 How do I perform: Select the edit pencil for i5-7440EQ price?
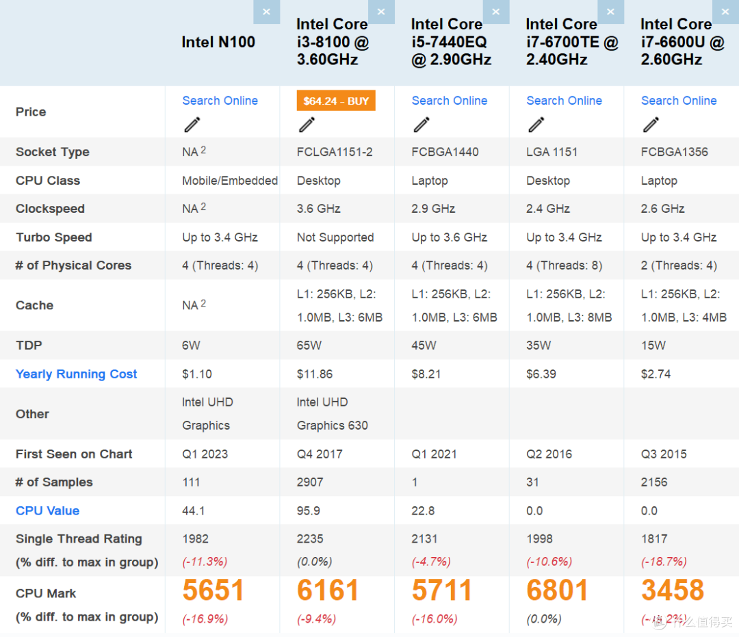[x=422, y=125]
